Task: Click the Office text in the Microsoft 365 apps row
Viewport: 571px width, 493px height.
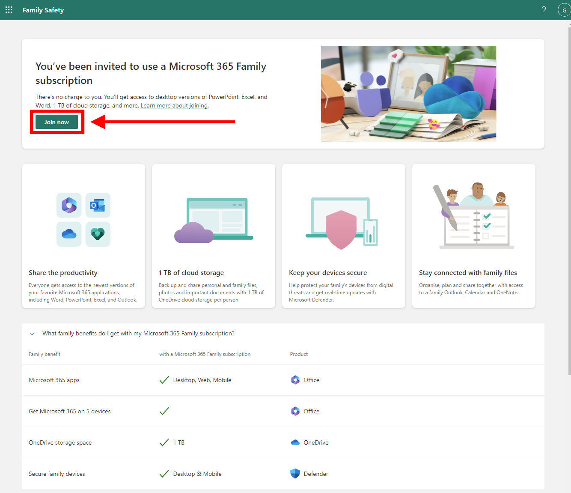Action: (312, 380)
